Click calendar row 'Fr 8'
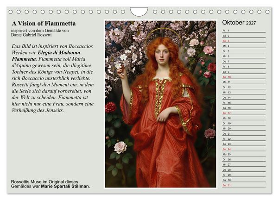Image resolution: width=278 pixels, height=200 pixels. coord(244,67)
